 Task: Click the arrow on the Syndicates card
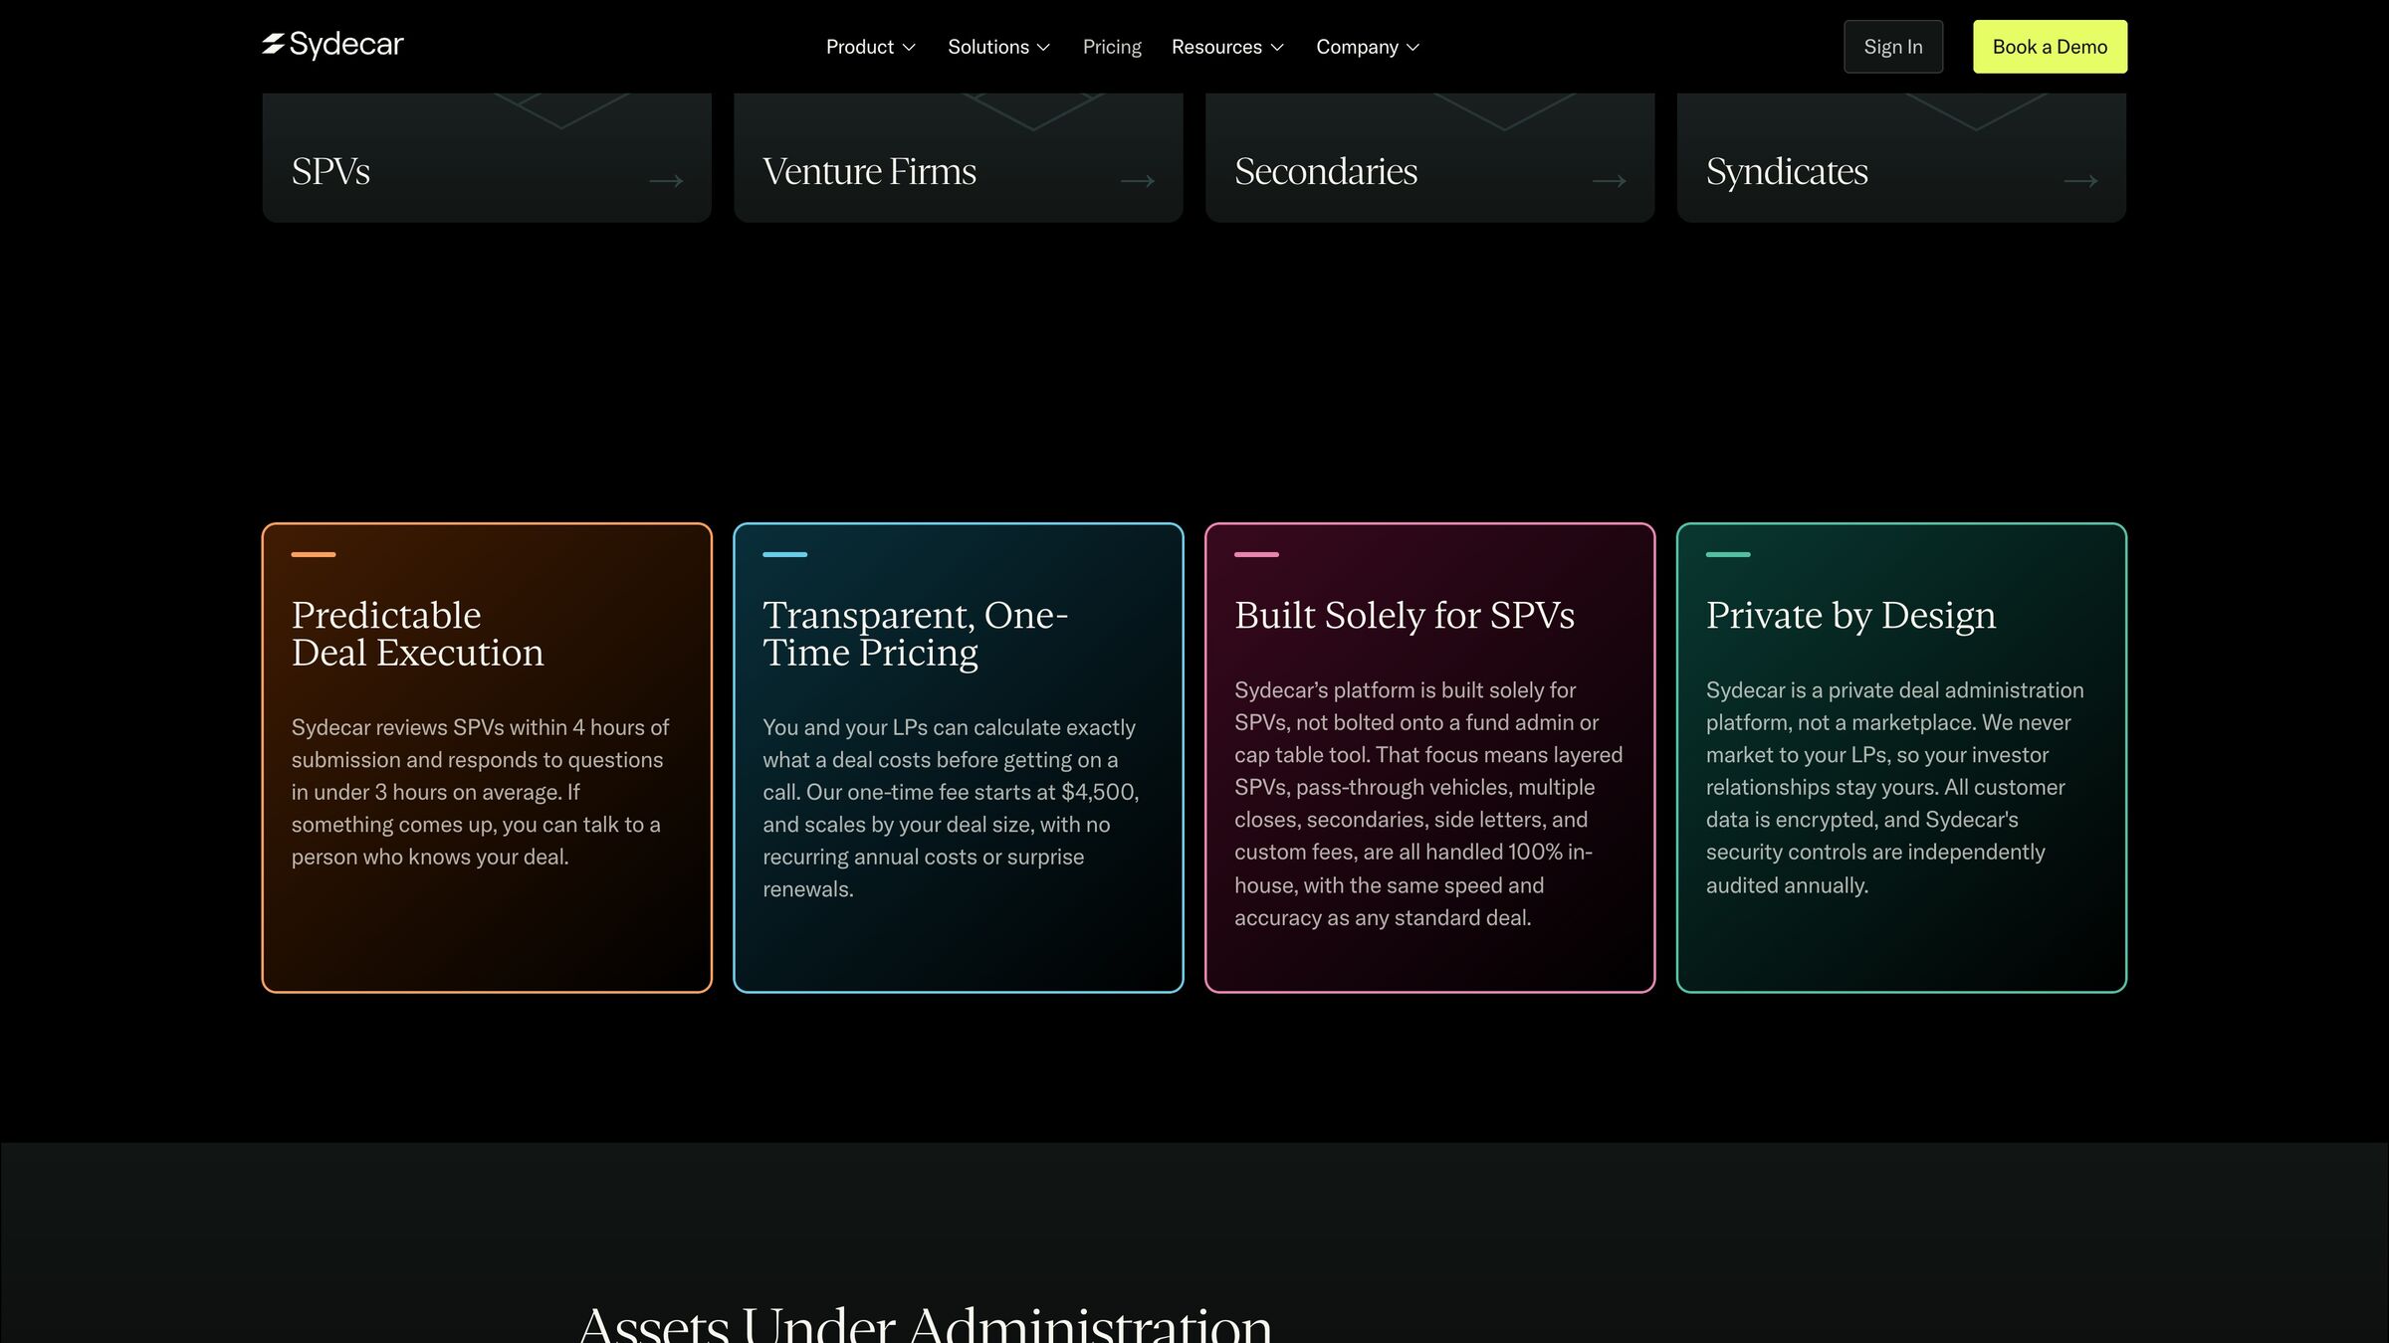pos(2080,181)
